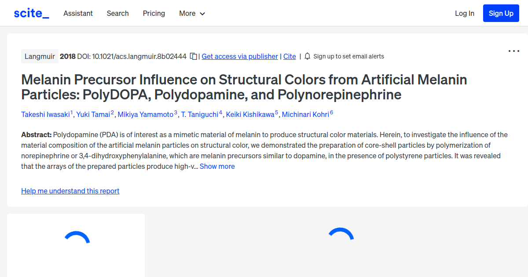528x277 pixels.
Task: Expand abstract with Show more
Action: (x=217, y=166)
